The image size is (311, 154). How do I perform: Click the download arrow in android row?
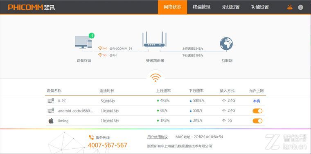(191, 111)
